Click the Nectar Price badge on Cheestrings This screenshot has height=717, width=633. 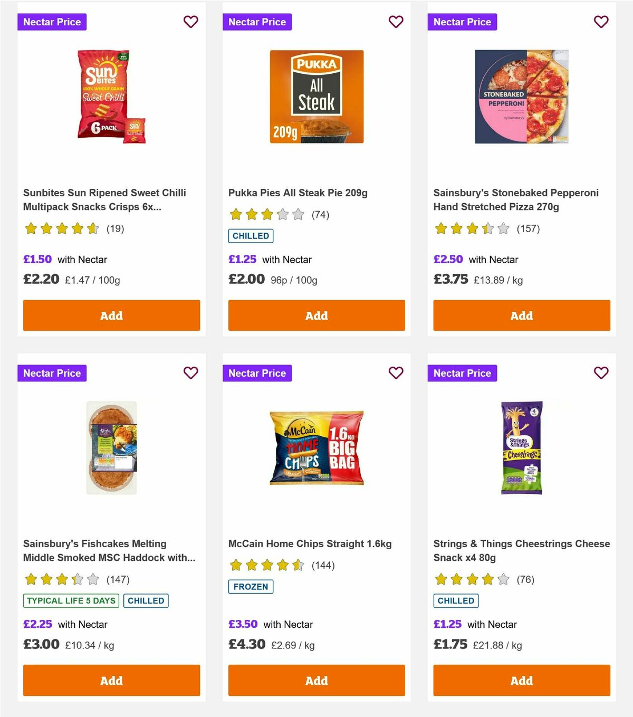pyautogui.click(x=462, y=372)
